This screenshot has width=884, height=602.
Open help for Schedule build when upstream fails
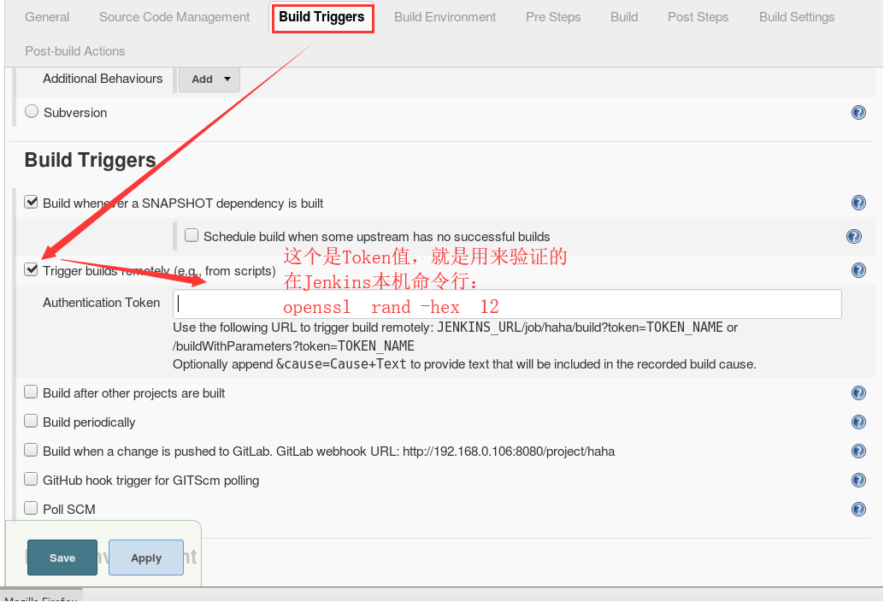click(853, 237)
